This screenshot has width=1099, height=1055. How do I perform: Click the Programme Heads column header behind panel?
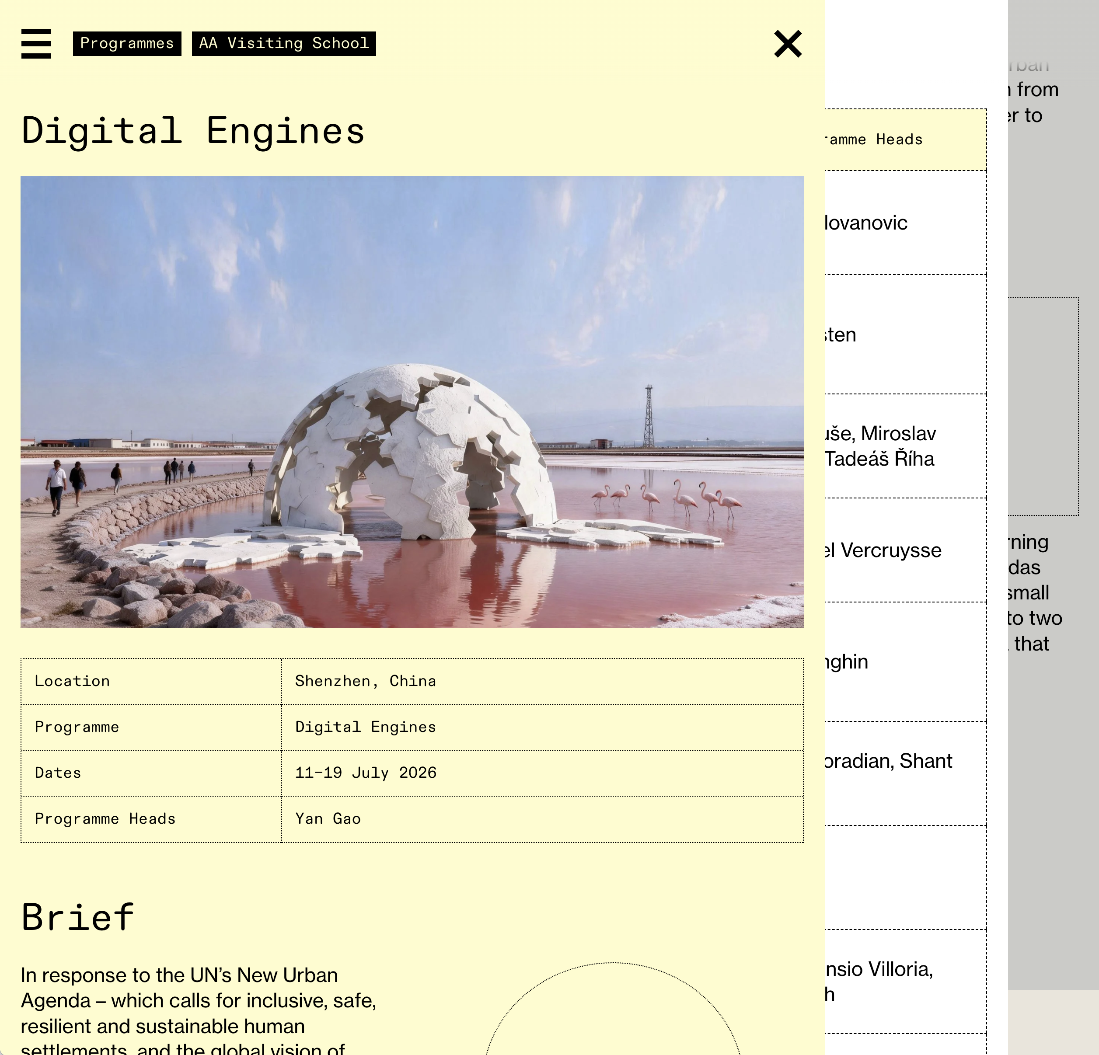906,139
